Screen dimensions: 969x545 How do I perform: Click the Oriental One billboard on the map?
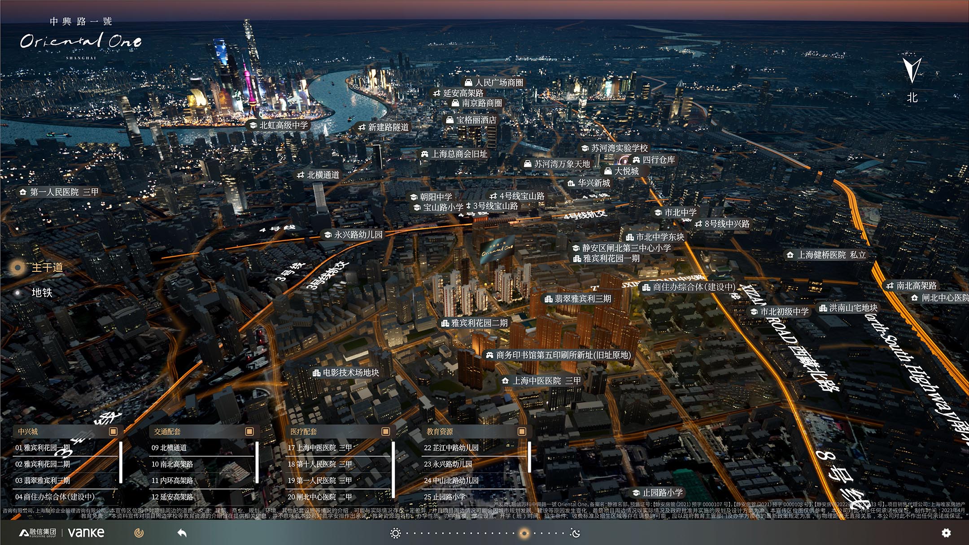[497, 250]
